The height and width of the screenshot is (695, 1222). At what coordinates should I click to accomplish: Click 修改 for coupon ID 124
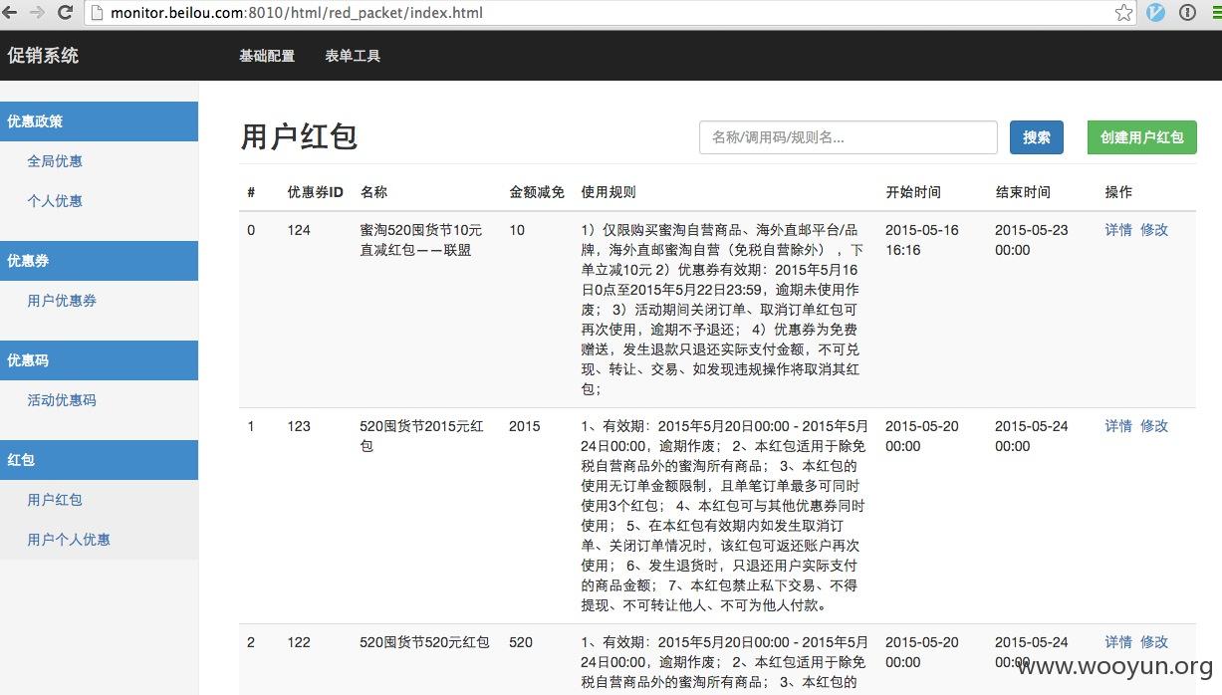click(x=1154, y=230)
